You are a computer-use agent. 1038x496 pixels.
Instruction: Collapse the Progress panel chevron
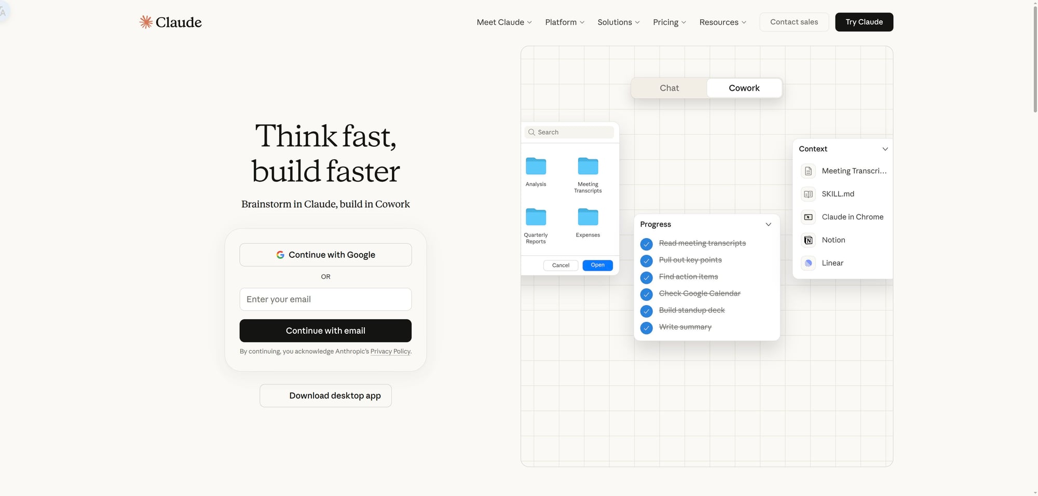[768, 225]
